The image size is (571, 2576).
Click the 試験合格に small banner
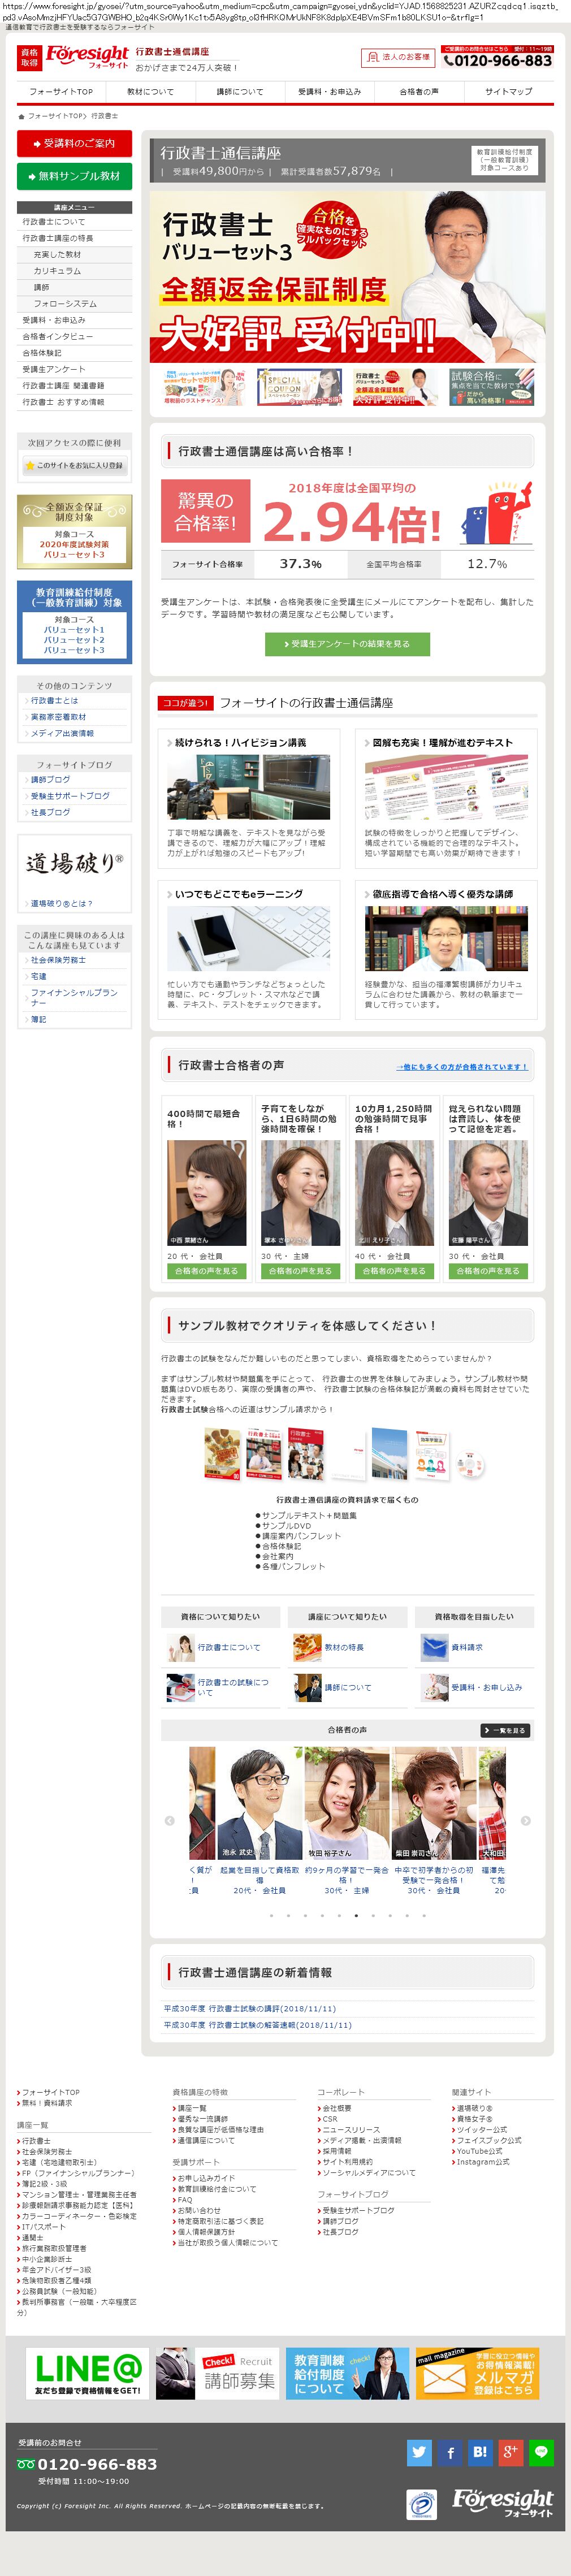click(491, 387)
